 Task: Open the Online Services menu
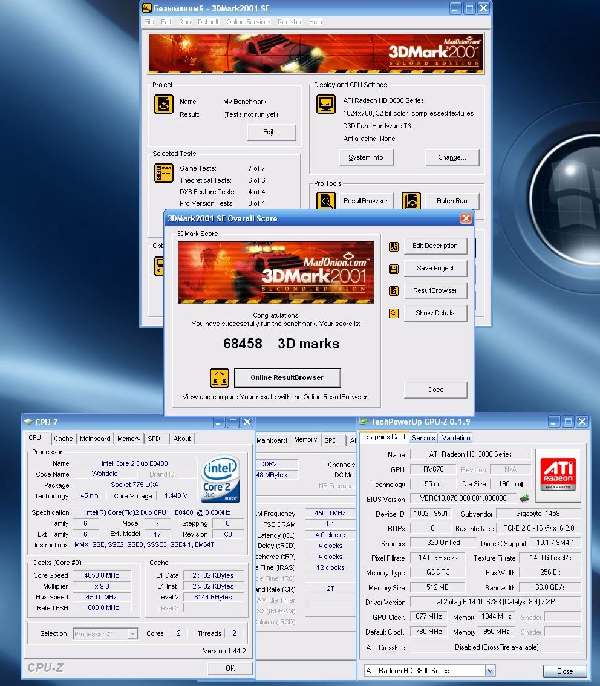pos(249,22)
